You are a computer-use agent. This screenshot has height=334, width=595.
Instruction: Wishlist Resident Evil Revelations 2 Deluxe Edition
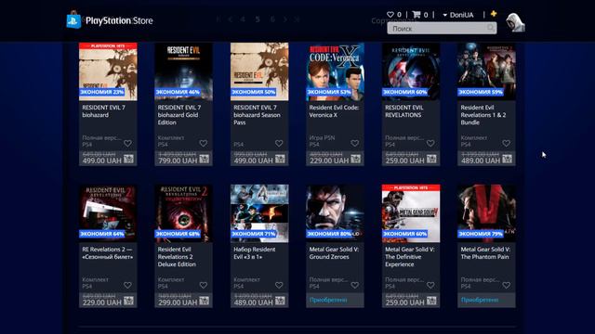pos(204,285)
